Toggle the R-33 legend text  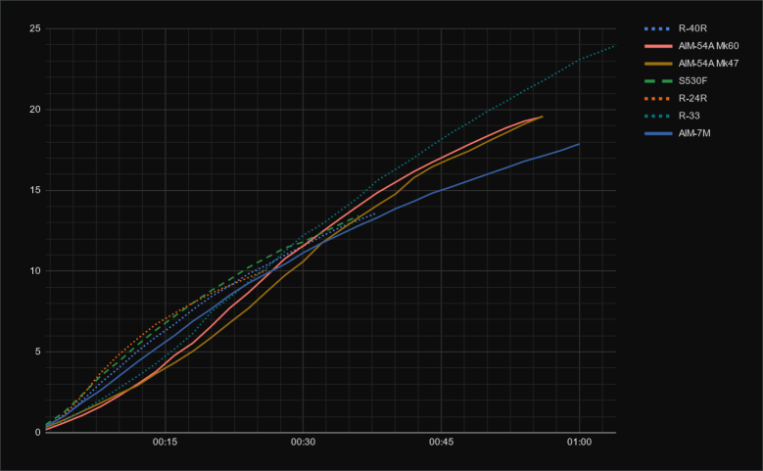click(688, 114)
